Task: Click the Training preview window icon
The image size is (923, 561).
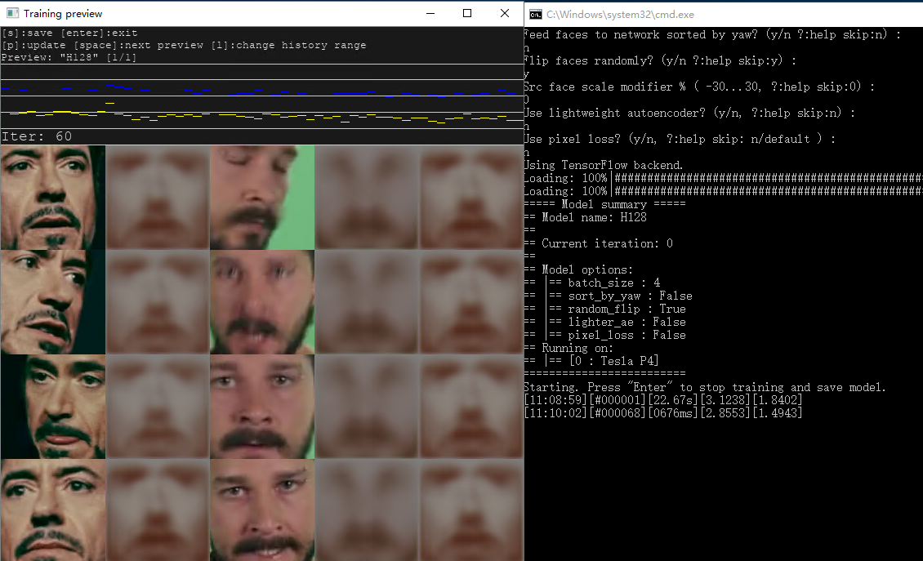Action: click(x=11, y=13)
